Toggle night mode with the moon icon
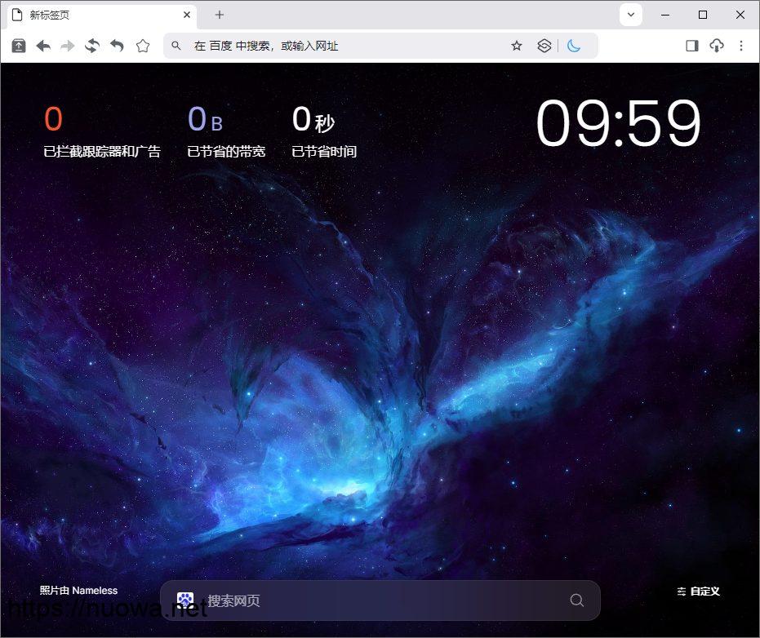The height and width of the screenshot is (638, 760). pos(574,47)
